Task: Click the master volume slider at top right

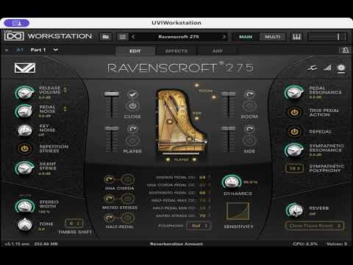Action: coord(327,37)
